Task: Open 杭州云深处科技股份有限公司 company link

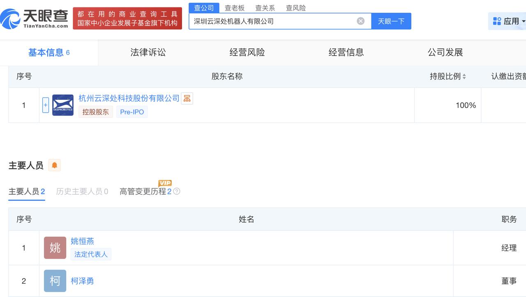Action: pyautogui.click(x=128, y=98)
